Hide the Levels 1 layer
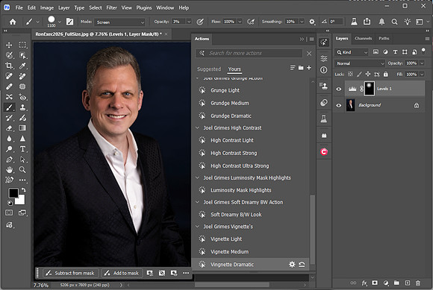This screenshot has width=433, height=290. (338, 89)
